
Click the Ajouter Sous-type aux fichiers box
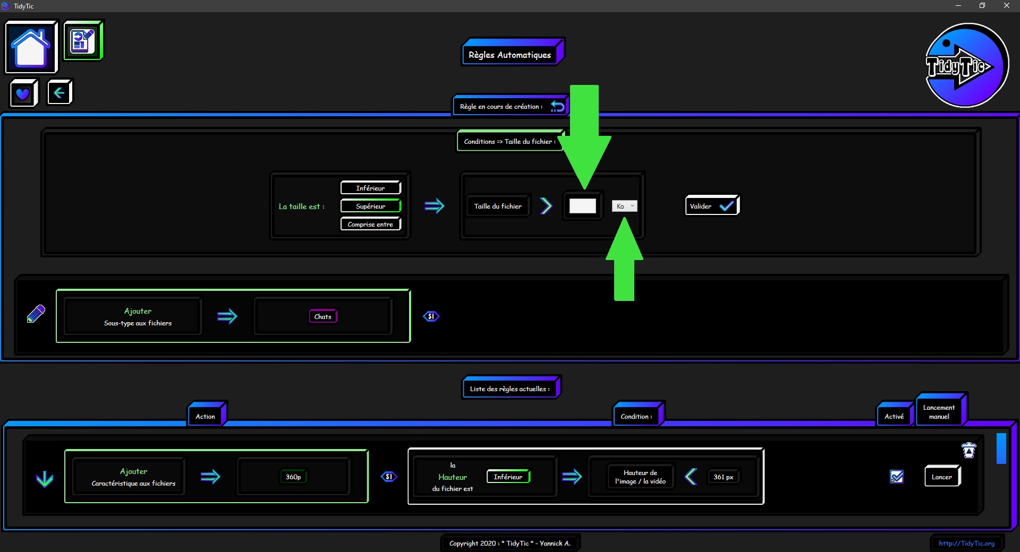[x=133, y=316]
